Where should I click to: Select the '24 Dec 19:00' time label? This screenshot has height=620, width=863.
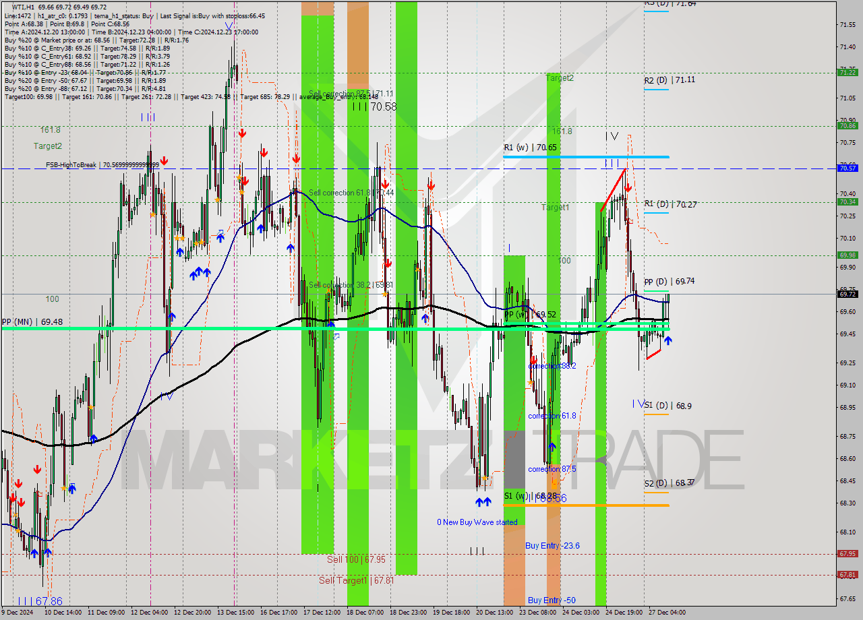pyautogui.click(x=623, y=613)
